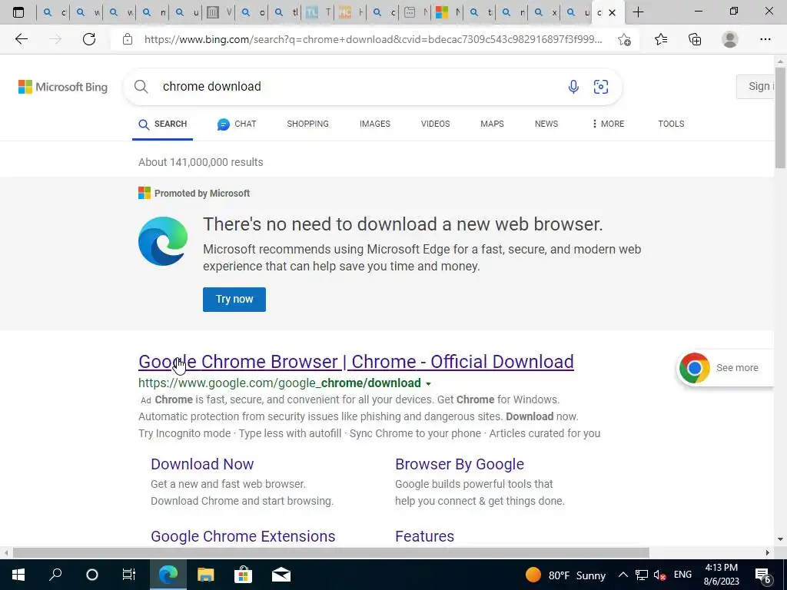Click the browser address bar URL
This screenshot has width=787, height=590.
coord(373,39)
